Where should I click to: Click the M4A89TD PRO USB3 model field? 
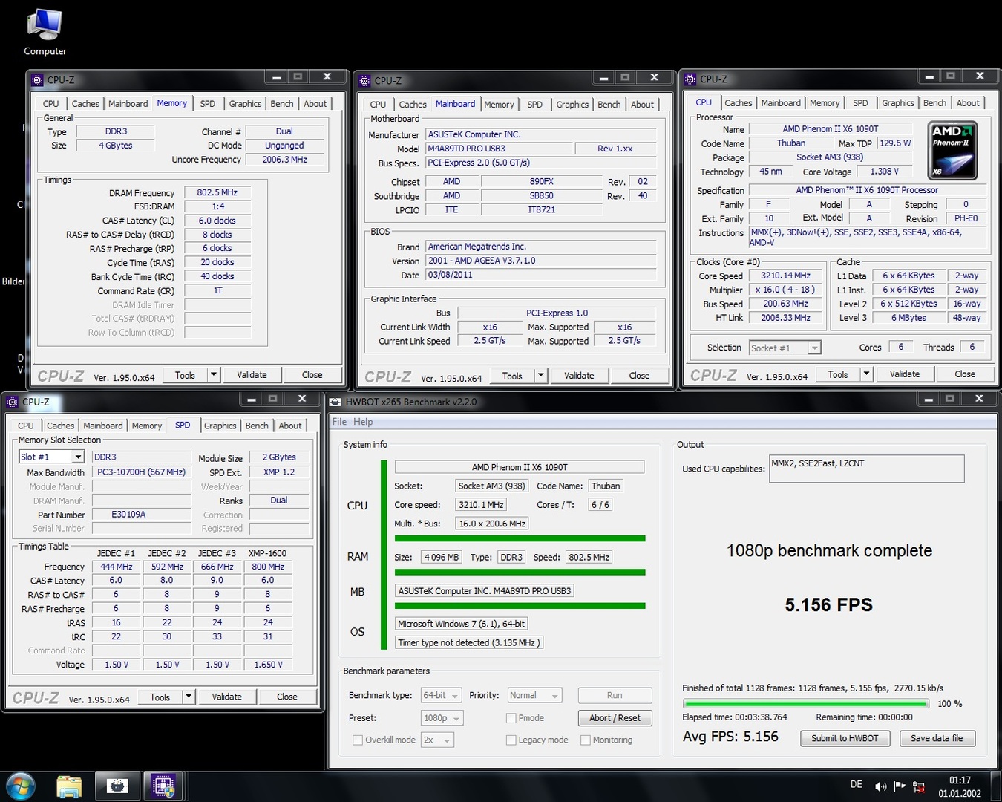point(500,149)
